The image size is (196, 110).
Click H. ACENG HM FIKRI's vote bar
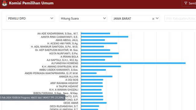99,43
